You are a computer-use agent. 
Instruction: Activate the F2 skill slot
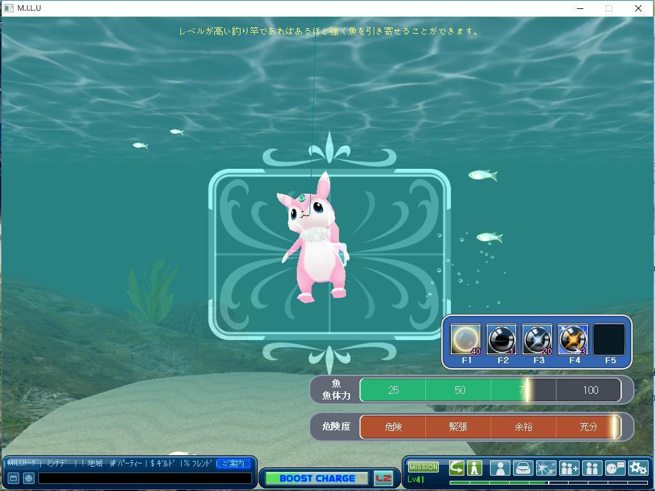[x=501, y=339]
